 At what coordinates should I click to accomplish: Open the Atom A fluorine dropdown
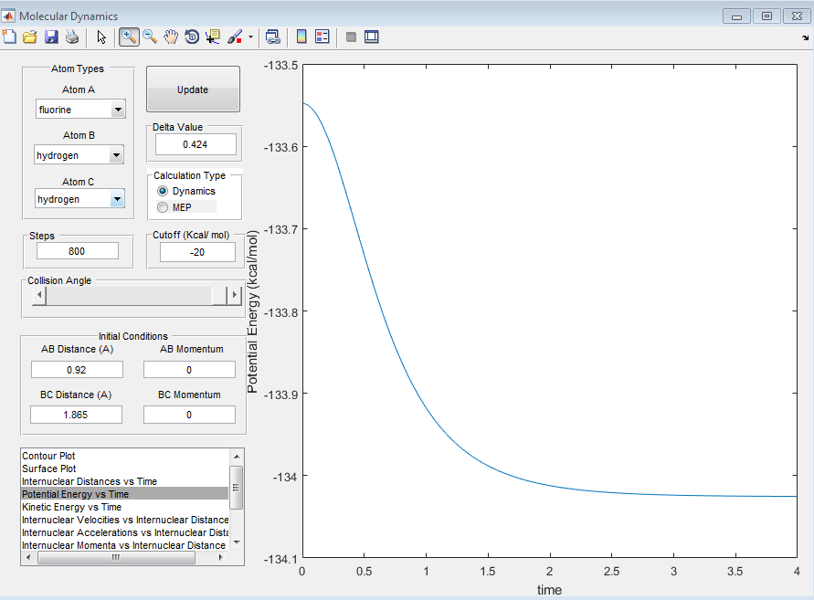pos(117,111)
